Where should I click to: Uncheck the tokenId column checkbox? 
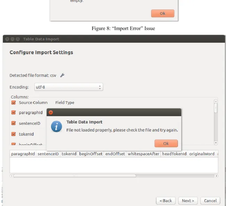click(14, 134)
